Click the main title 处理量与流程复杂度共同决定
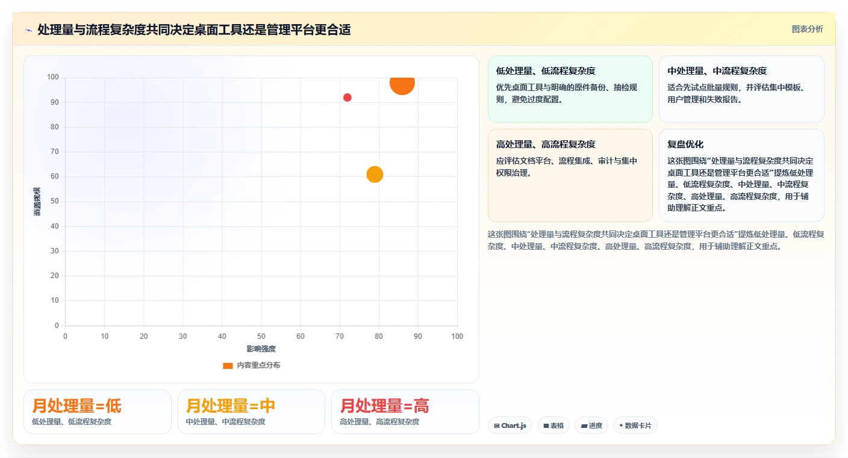 coord(194,29)
